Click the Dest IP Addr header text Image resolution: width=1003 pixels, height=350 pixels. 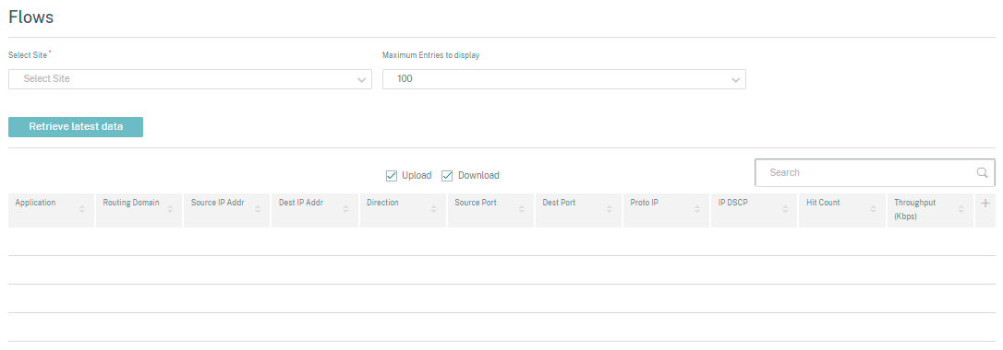click(301, 203)
